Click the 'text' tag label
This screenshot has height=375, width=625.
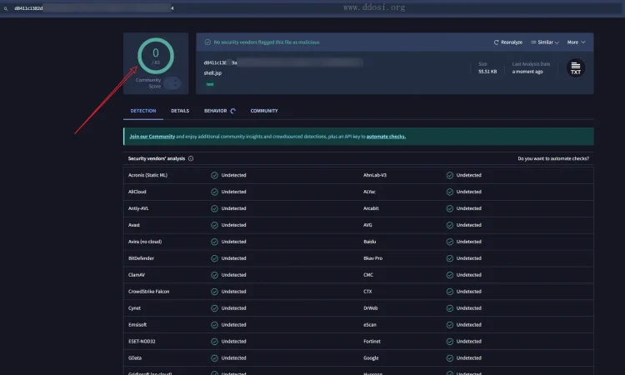tap(210, 84)
